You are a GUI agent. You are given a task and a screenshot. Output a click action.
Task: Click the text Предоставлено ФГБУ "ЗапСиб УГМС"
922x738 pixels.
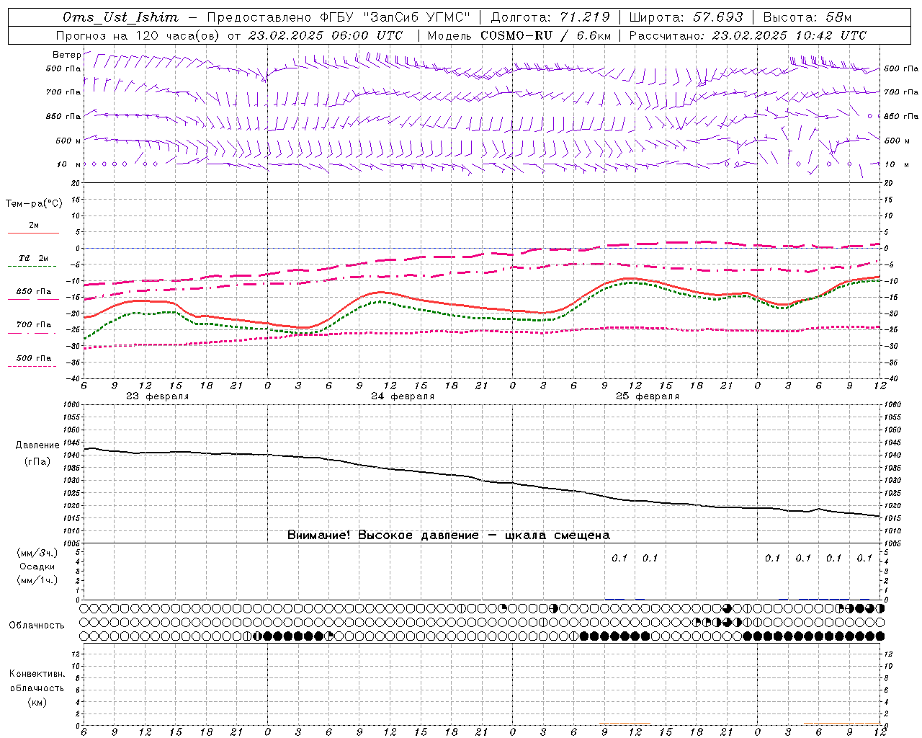[x=339, y=17]
